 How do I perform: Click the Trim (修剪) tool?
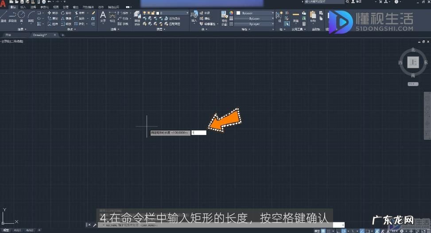point(80,13)
